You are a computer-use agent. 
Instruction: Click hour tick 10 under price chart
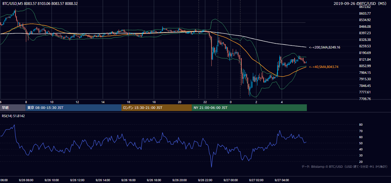52,102
